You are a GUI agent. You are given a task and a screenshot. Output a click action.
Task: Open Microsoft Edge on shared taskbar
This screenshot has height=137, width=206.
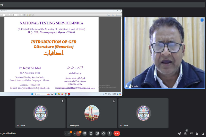point(56,94)
